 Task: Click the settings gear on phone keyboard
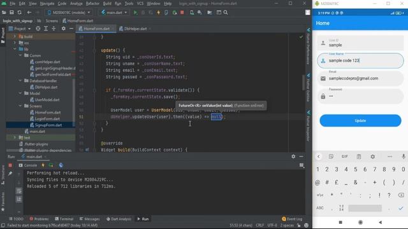[372, 156]
